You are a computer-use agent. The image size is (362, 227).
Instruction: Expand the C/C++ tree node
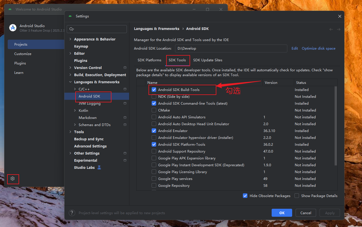[x=75, y=89]
